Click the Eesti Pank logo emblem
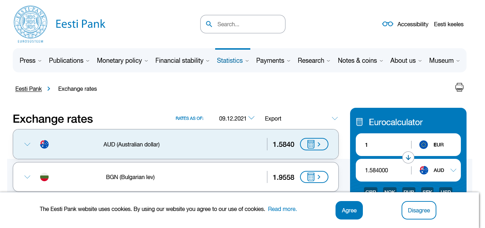Screen dimensions: 485x228 [30, 24]
